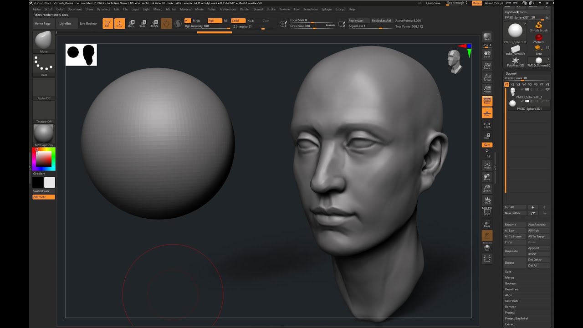Viewport: 583px width, 328px height.
Task: Click the head camera orientation gizmo
Action: tap(455, 61)
